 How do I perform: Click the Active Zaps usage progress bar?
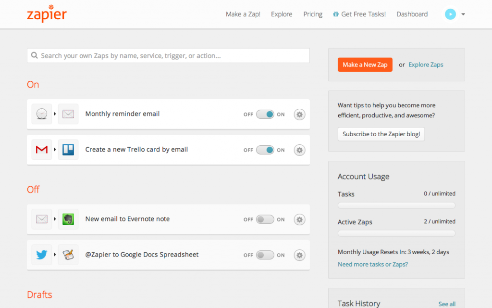point(396,233)
